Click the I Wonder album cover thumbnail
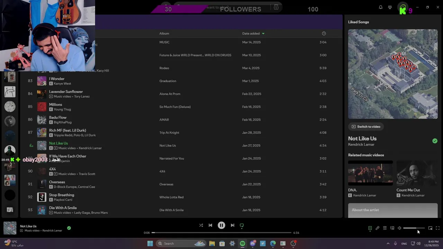This screenshot has height=249, width=443. pos(42,81)
